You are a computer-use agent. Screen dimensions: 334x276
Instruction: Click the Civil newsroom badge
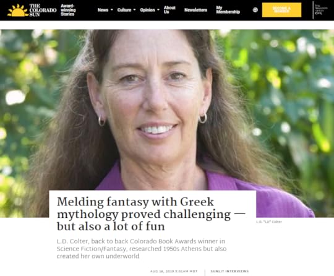(x=321, y=10)
